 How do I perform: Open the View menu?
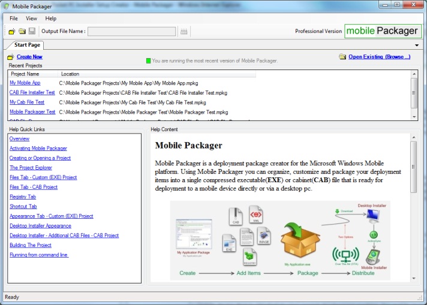[x=31, y=19]
